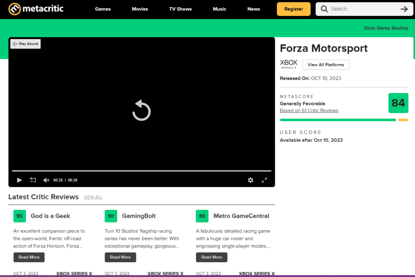Click the 84 Metascore badge
Image resolution: width=415 pixels, height=277 pixels.
click(398, 103)
